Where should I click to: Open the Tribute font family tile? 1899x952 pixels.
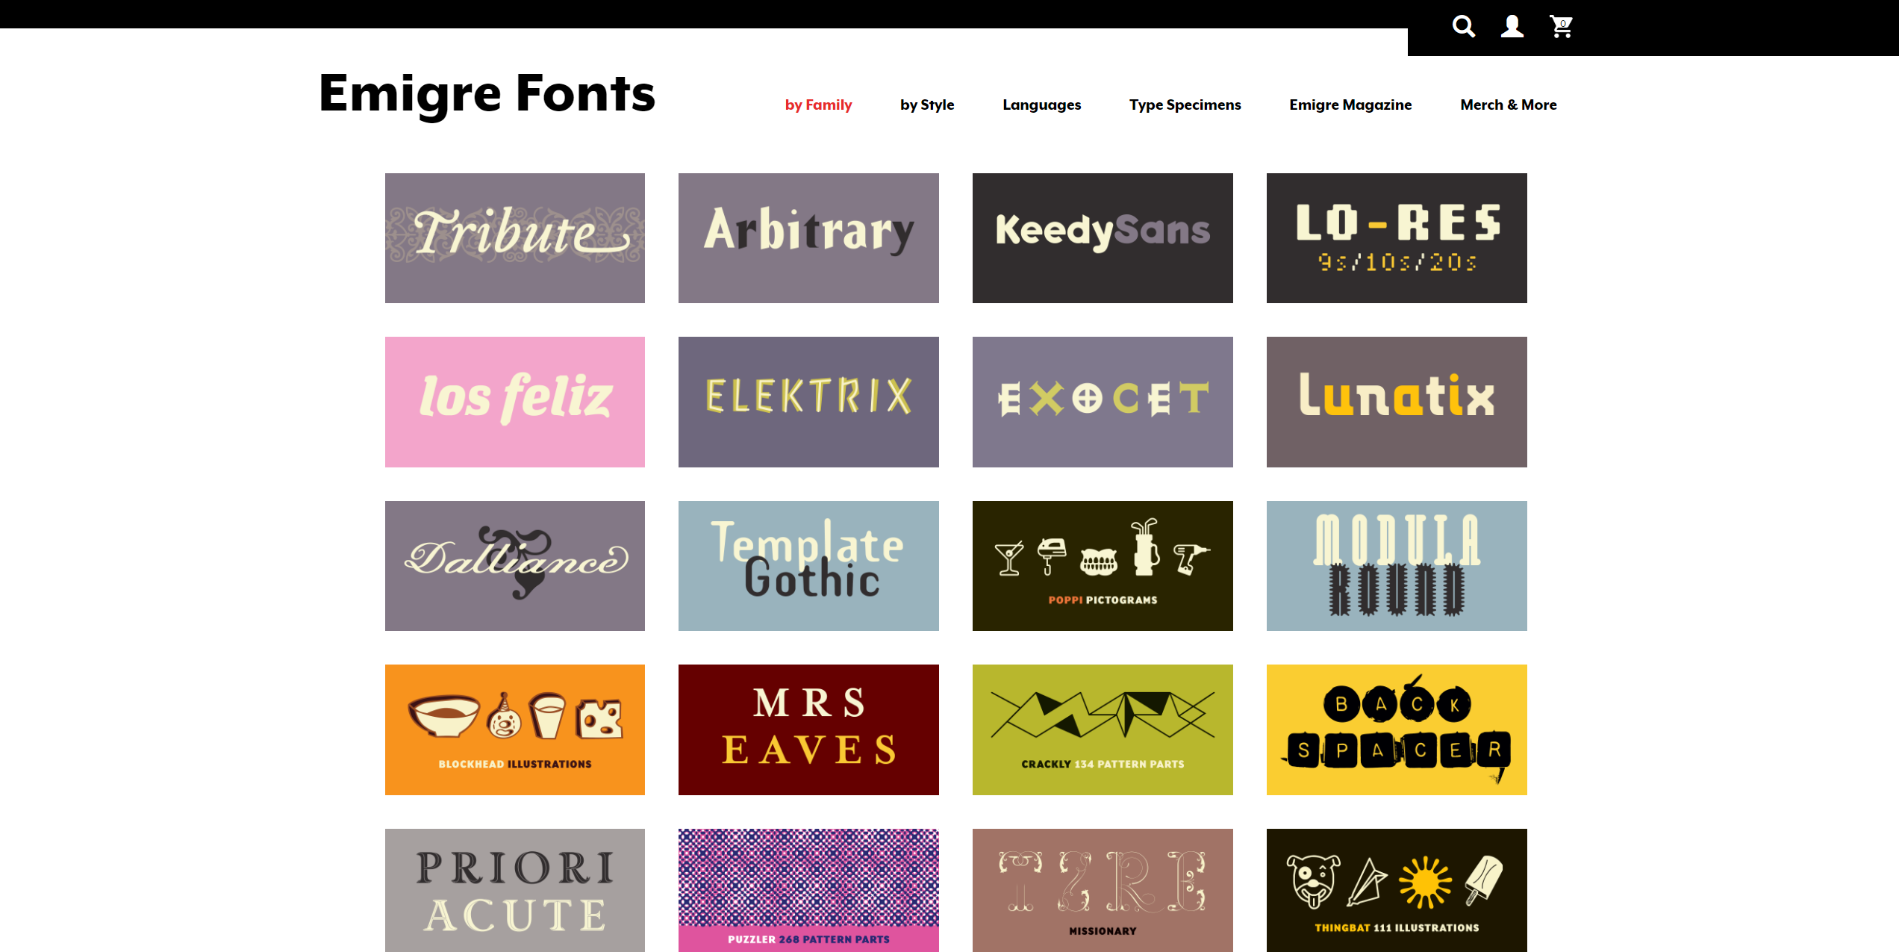515,238
